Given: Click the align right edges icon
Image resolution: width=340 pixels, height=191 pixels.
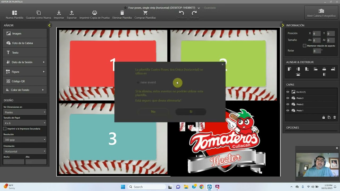Looking at the screenshot, I should point(333,69).
